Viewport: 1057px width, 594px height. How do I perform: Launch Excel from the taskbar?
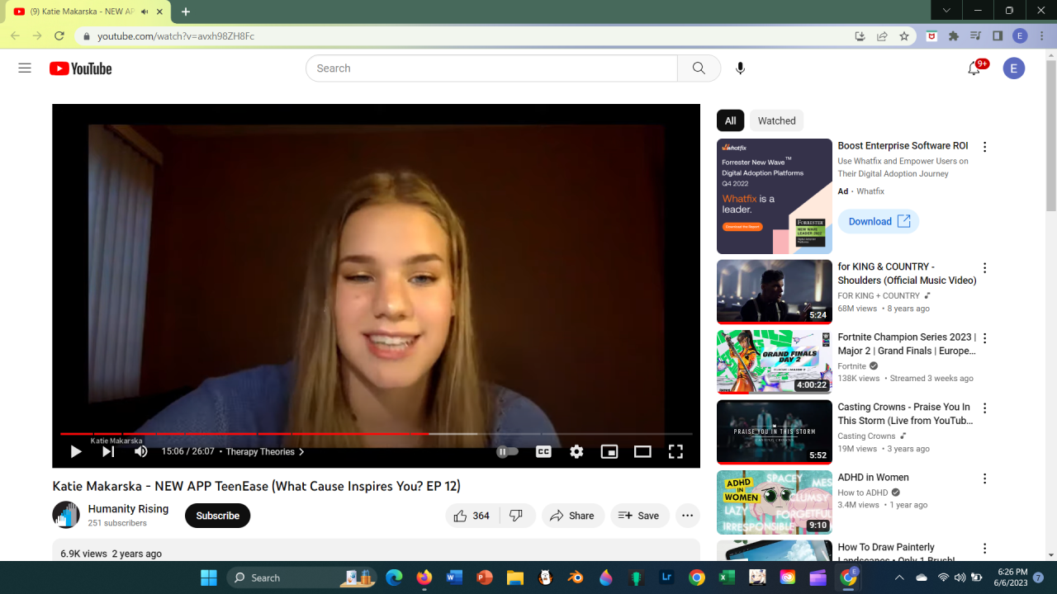click(x=727, y=577)
